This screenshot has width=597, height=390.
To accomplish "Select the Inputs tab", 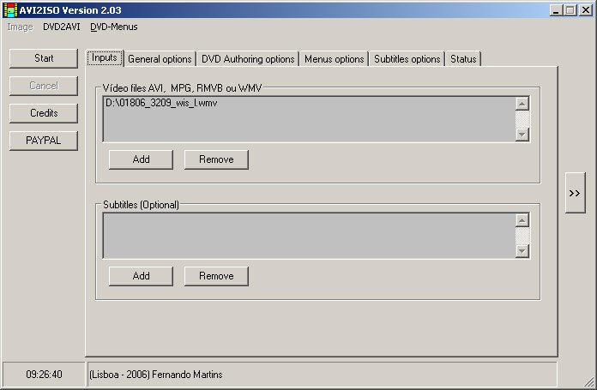I will coord(105,58).
